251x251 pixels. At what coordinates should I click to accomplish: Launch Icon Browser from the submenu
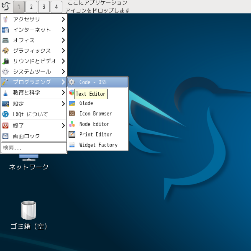[x=97, y=113]
